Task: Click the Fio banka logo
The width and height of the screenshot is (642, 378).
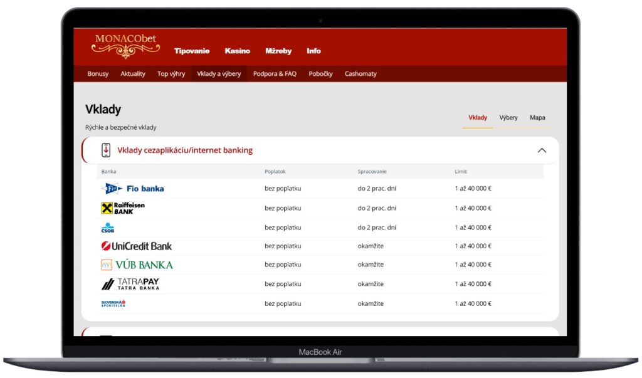Action: [133, 189]
